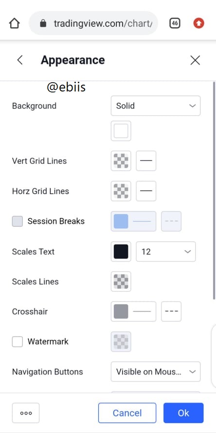
Task: Open the black Scales Text color swatch
Action: click(121, 252)
